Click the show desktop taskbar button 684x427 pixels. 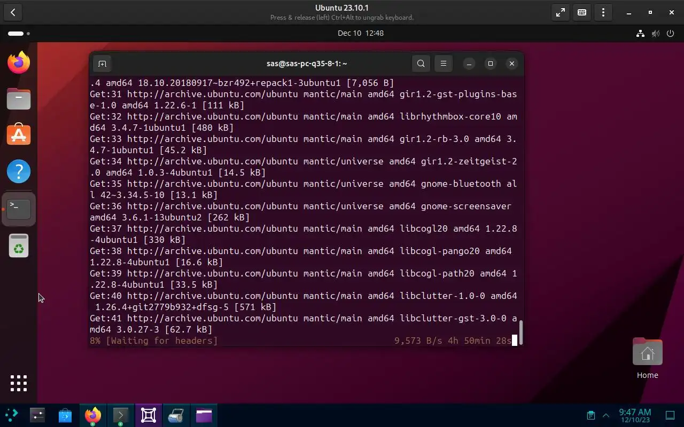(x=670, y=415)
